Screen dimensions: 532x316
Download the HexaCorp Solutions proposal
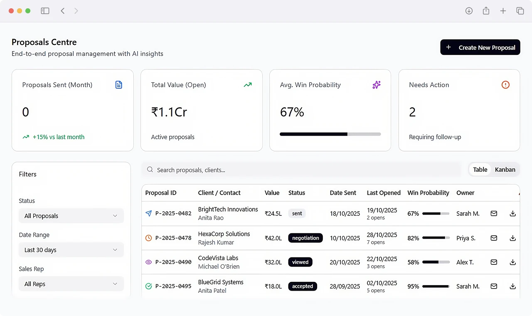(513, 238)
